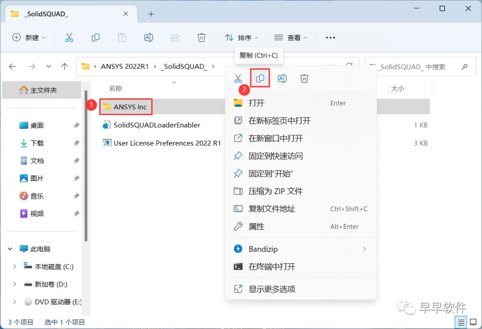Screen dimensions: 482x329
Task: Click the pin icon next to 桌面
Action: [76, 125]
